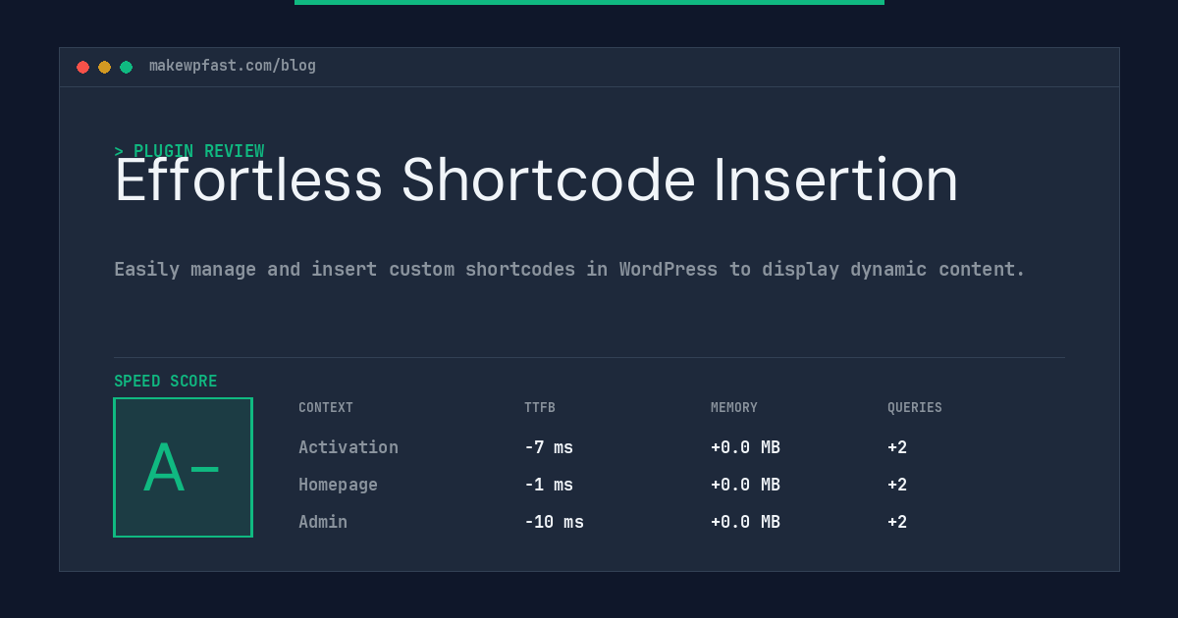Click the TTFB column header
The width and height of the screenshot is (1178, 618).
click(x=540, y=408)
